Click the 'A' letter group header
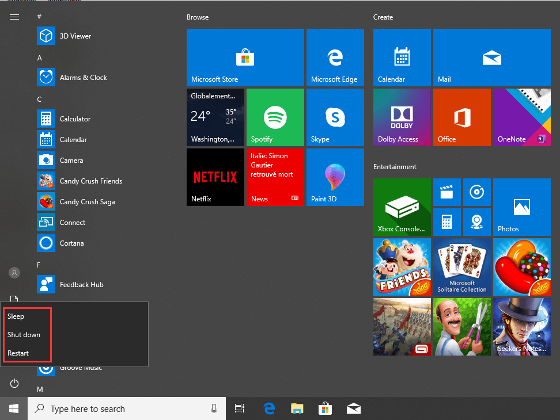Screen dimensions: 560x420 [40, 58]
